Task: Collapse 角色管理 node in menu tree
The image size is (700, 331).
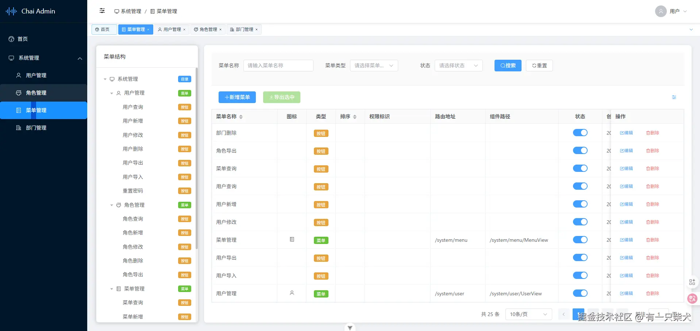Action: (112, 205)
